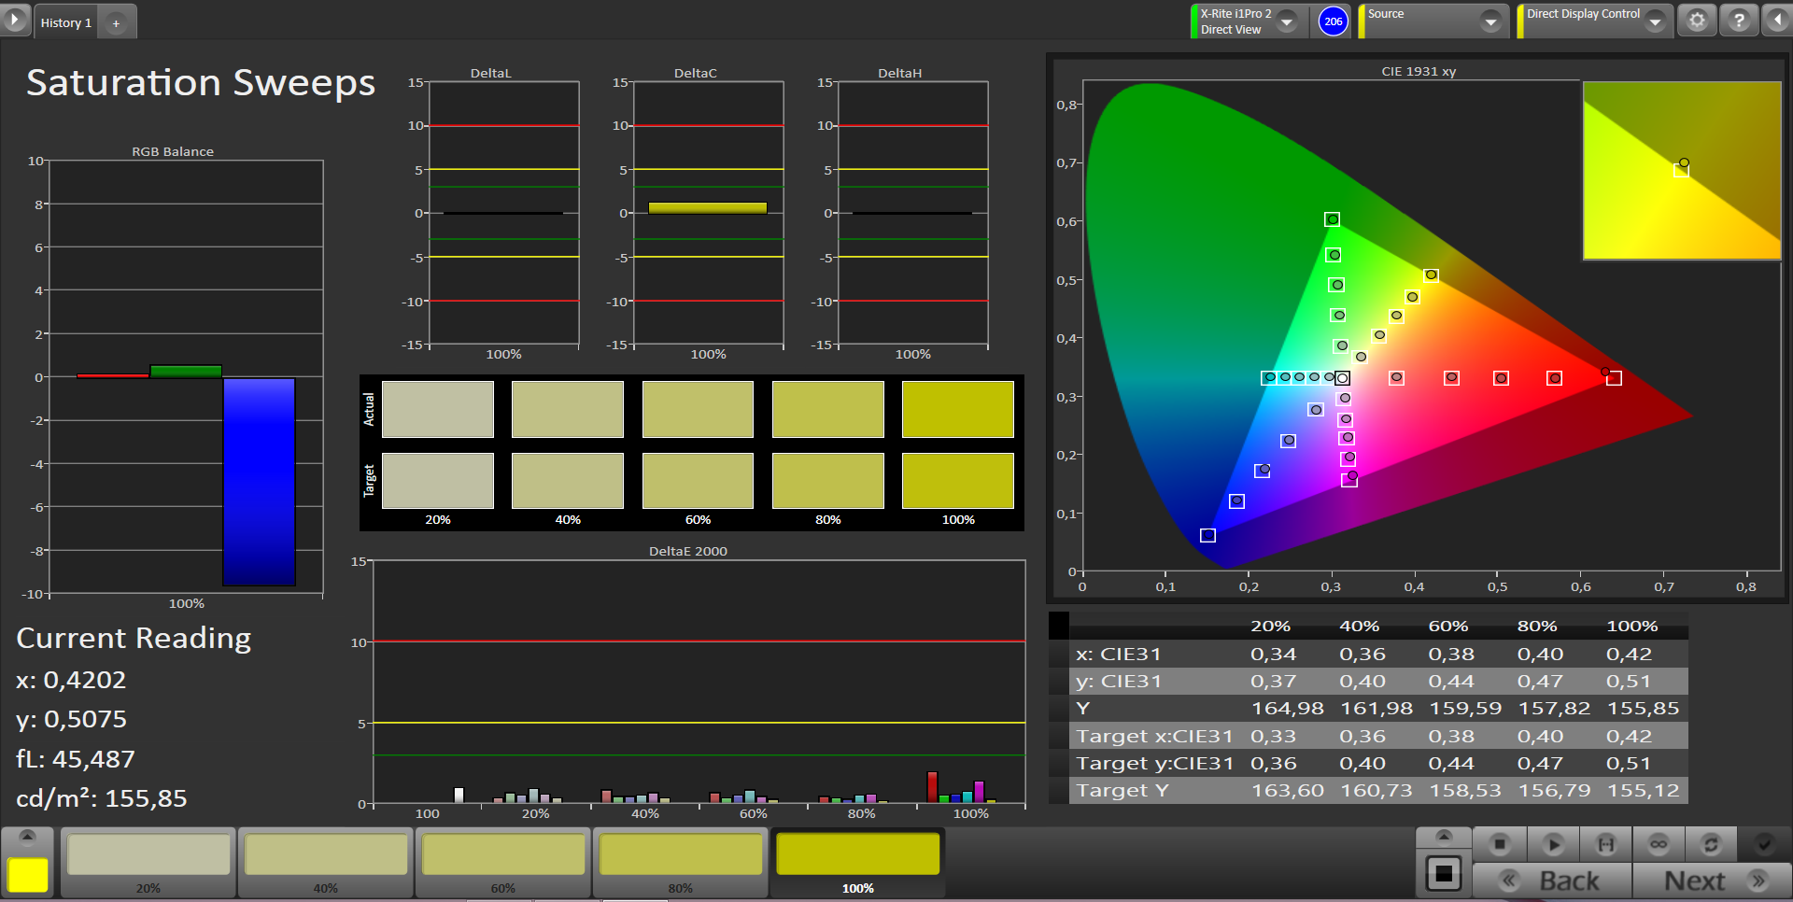Click the circular arrows refresh icon
Viewport: 1793px width, 902px height.
tap(1711, 844)
